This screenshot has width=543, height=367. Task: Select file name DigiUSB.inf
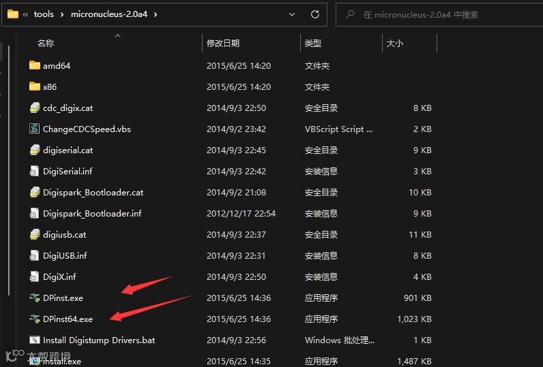pyautogui.click(x=65, y=256)
